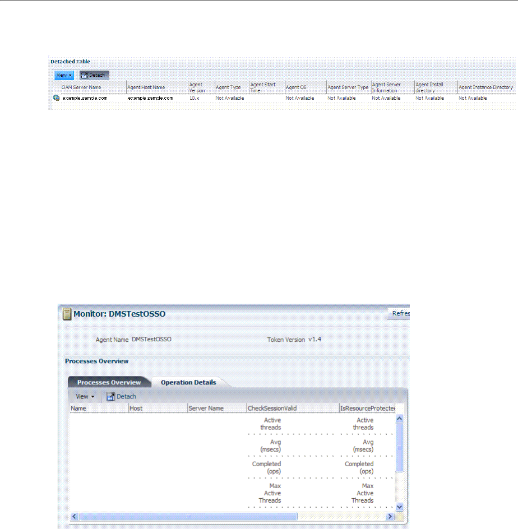Select DMSTestOSSO agent name value

click(151, 339)
